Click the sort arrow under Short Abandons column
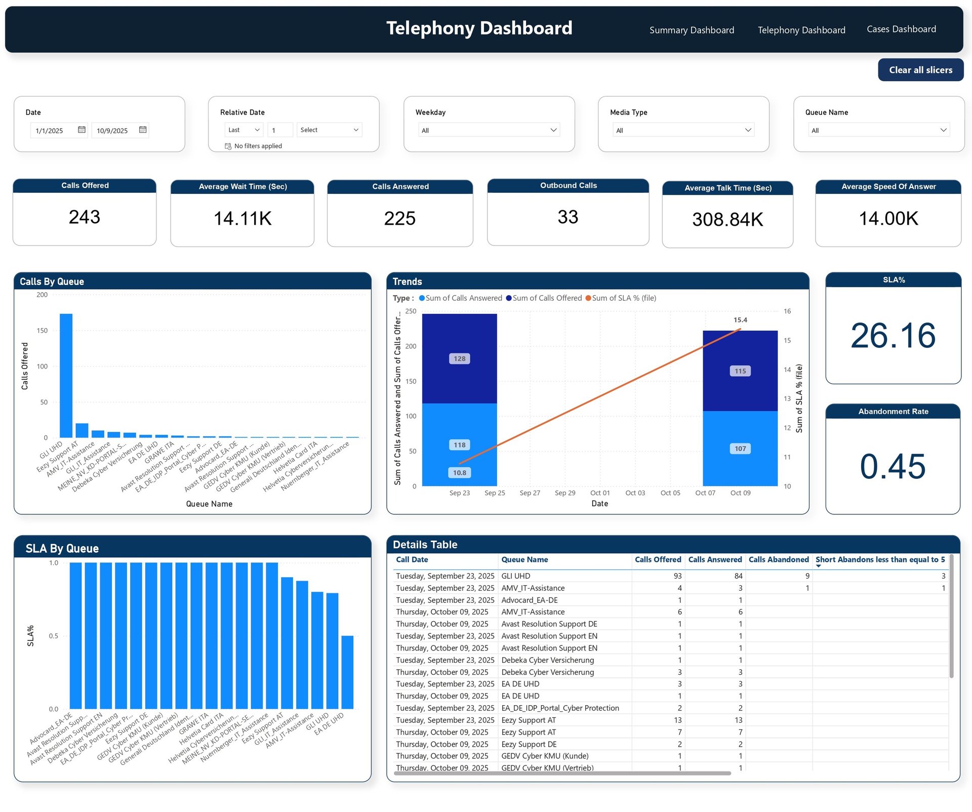The width and height of the screenshot is (972, 812). click(819, 566)
